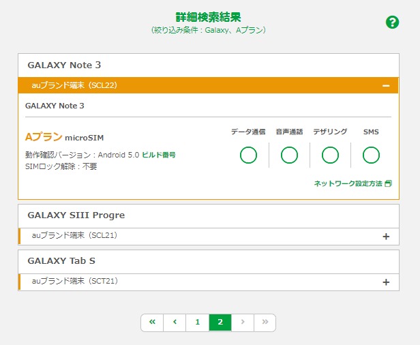Select current page 2 in pagination
Image resolution: width=420 pixels, height=345 pixels.
[x=220, y=322]
